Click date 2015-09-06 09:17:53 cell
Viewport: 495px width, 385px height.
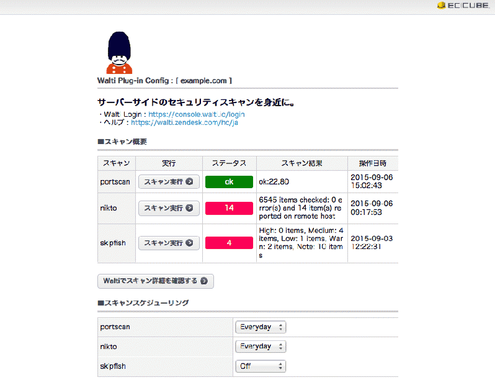coord(372,207)
